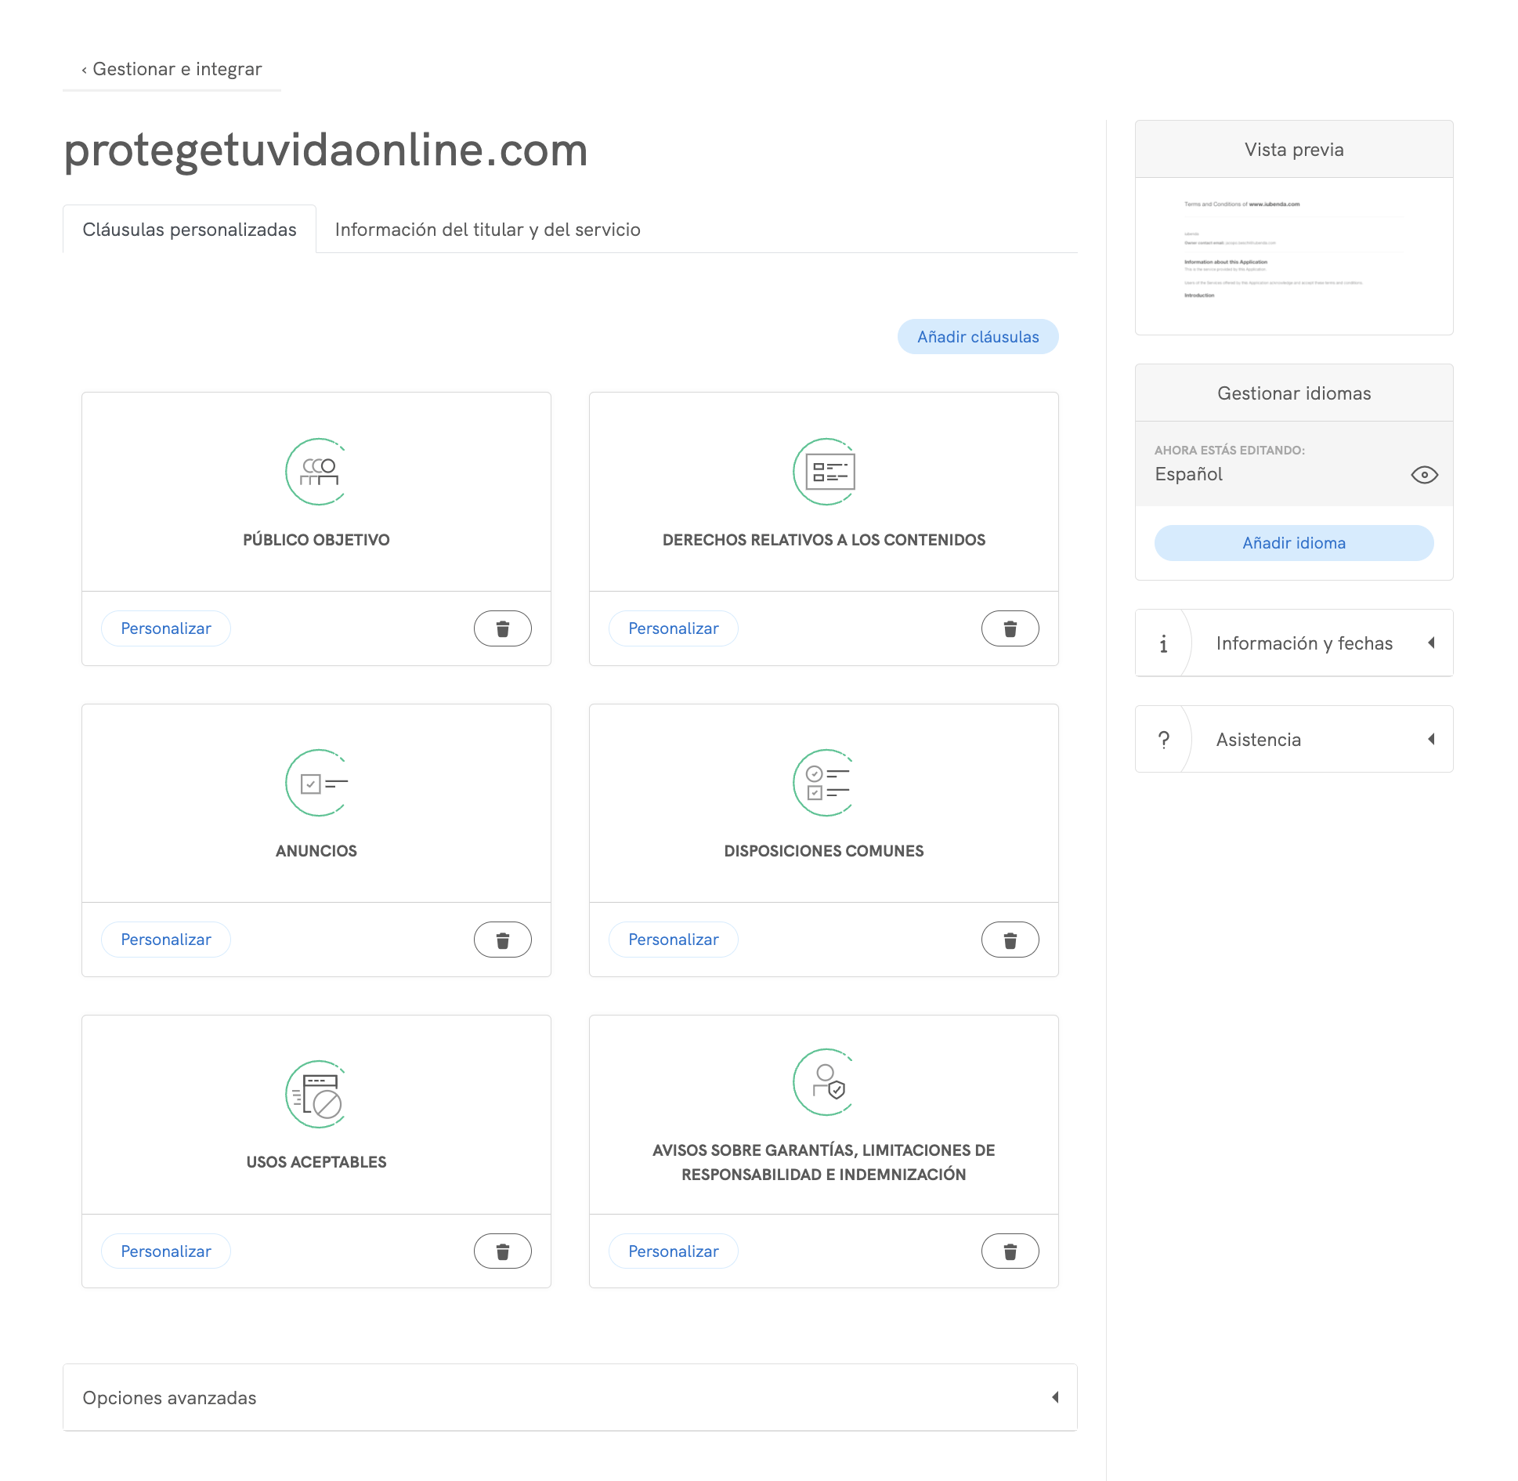The image size is (1518, 1481).
Task: Remove the Usos Aceptables clause
Action: click(x=502, y=1251)
